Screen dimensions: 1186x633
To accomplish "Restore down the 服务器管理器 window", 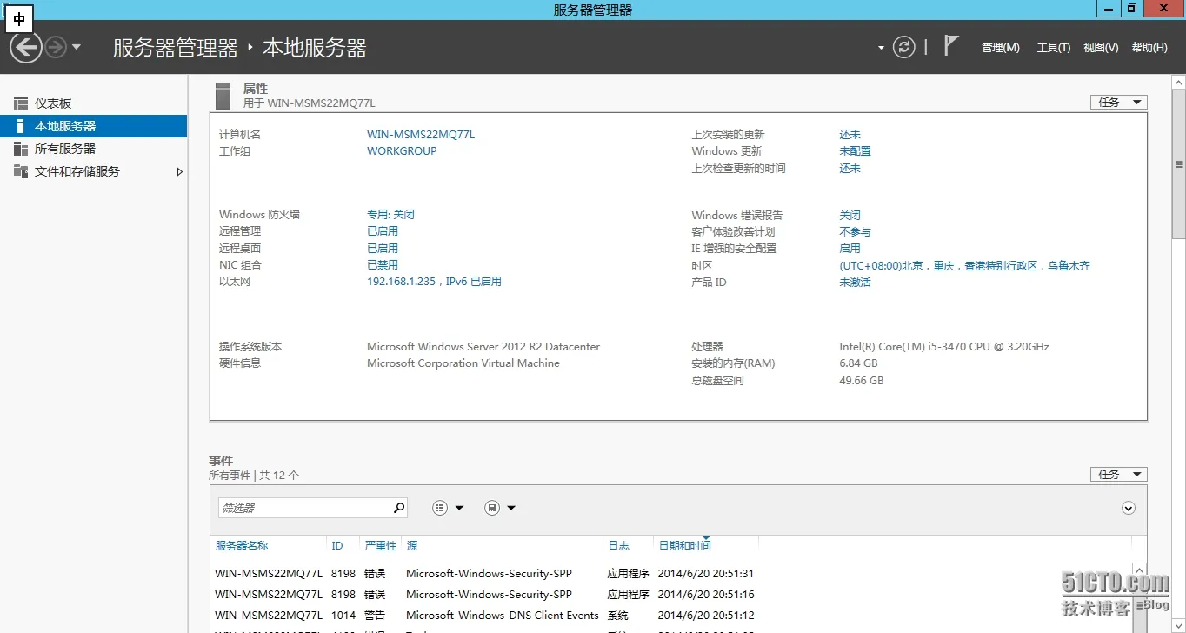I will [1131, 9].
